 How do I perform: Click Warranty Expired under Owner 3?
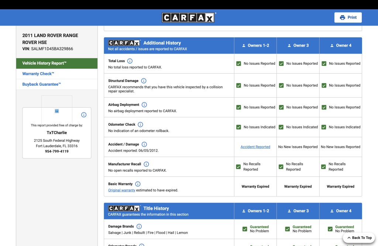pos(298,186)
